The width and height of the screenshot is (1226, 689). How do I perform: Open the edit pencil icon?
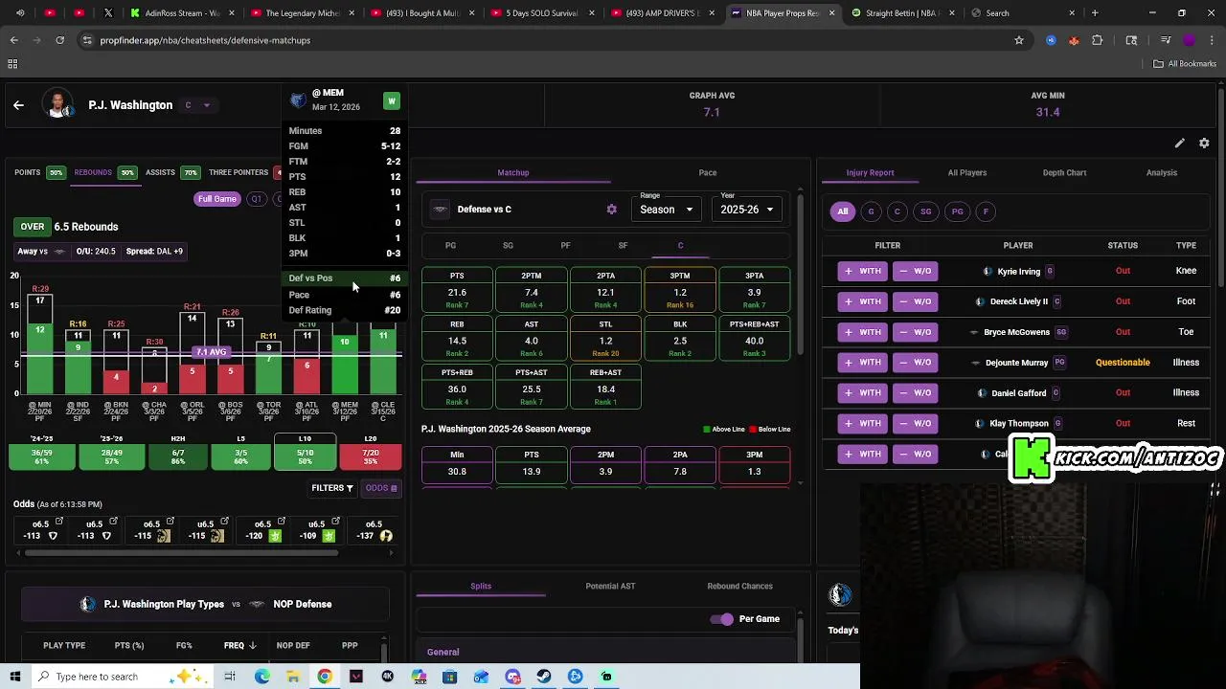click(x=1180, y=144)
